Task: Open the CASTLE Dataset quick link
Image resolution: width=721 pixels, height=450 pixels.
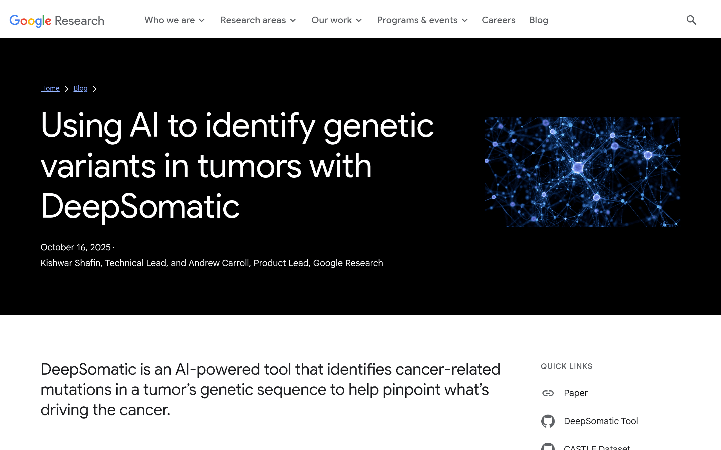Action: [x=597, y=447]
